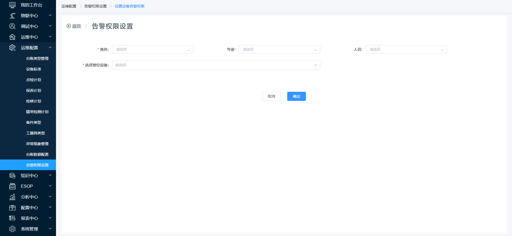Image resolution: width=512 pixels, height=236 pixels.
Task: Open the 专业 dropdown
Action: click(x=279, y=50)
